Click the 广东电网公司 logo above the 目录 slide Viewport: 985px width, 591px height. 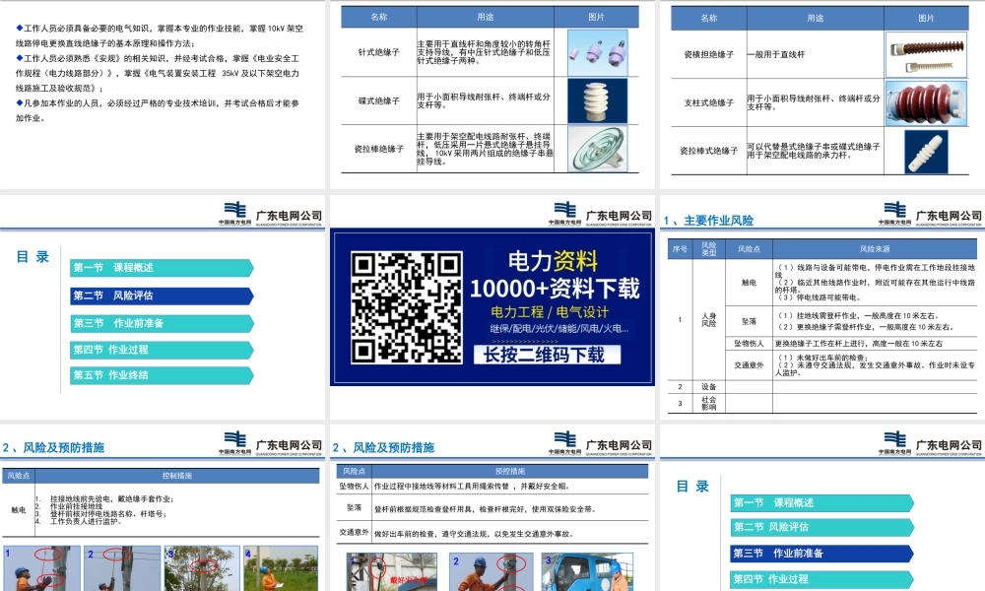[288, 213]
